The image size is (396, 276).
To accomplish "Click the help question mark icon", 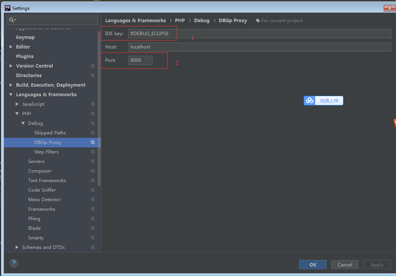I will 14,263.
